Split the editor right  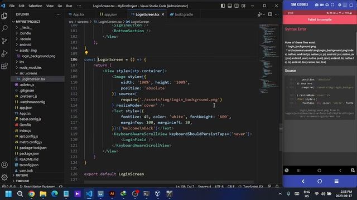pos(270,14)
